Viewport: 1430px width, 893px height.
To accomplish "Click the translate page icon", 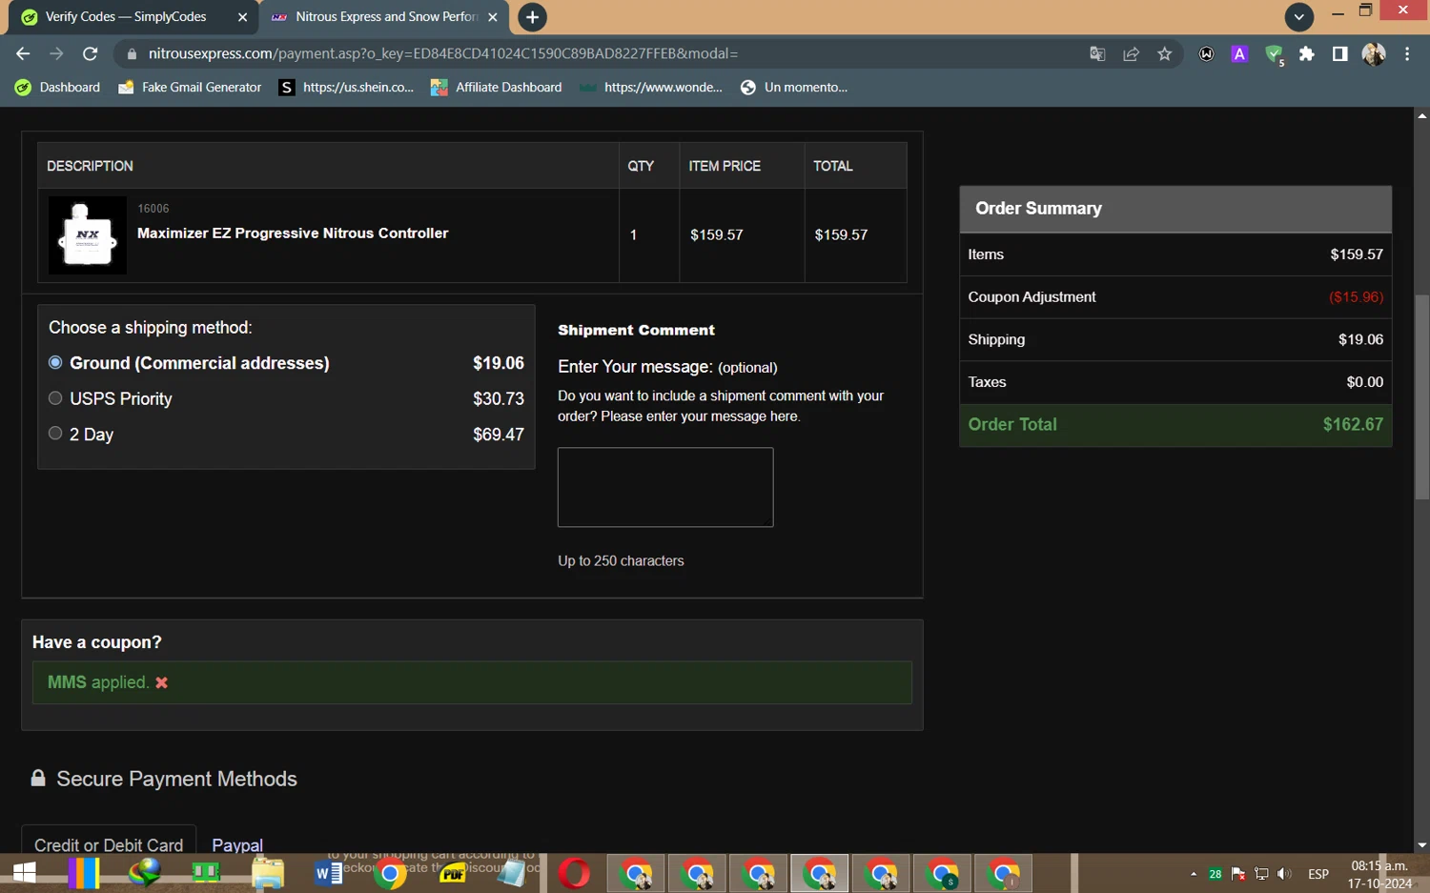I will tap(1097, 54).
